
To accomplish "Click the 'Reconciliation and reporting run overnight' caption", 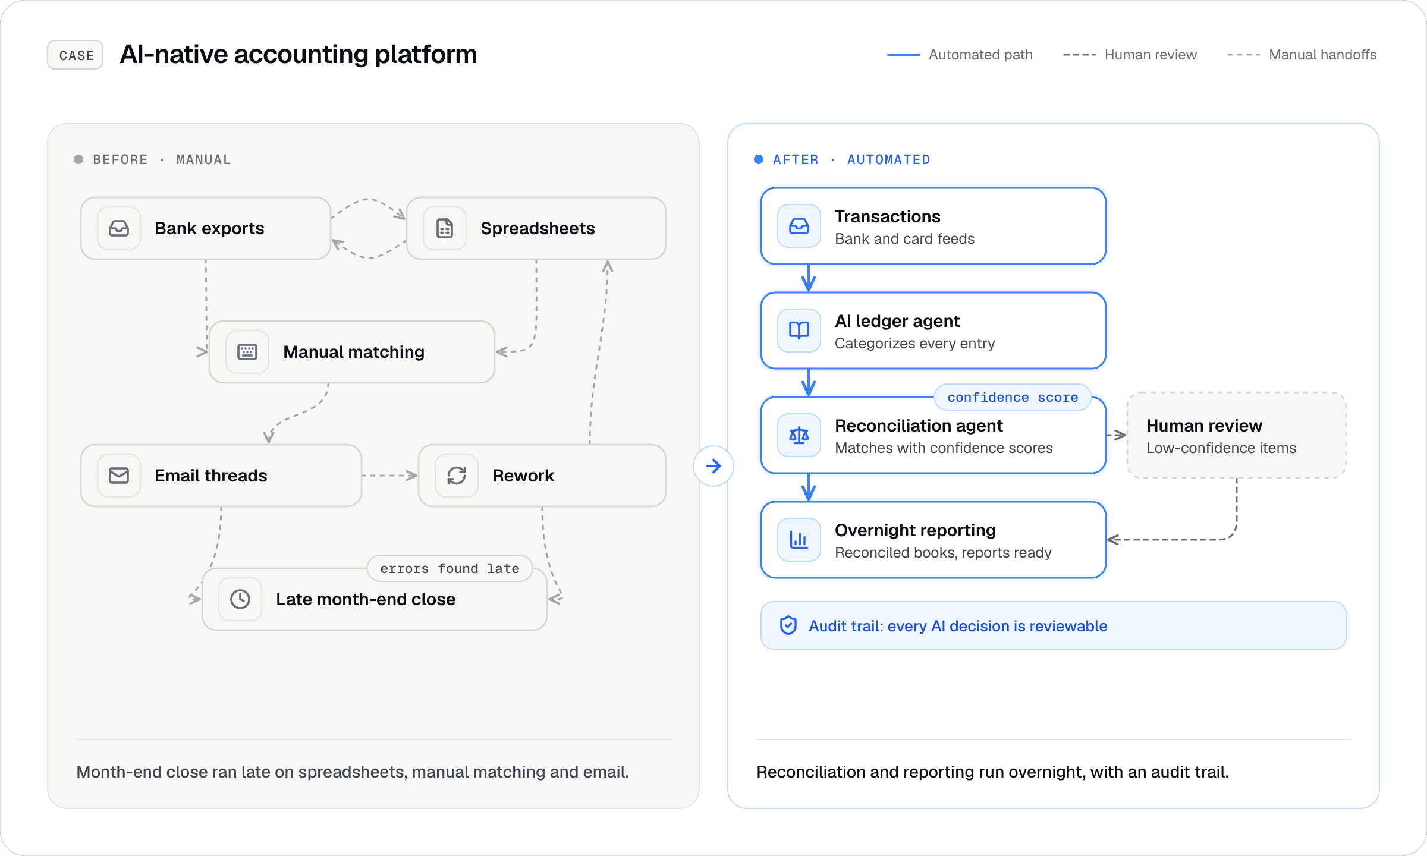I will (992, 772).
